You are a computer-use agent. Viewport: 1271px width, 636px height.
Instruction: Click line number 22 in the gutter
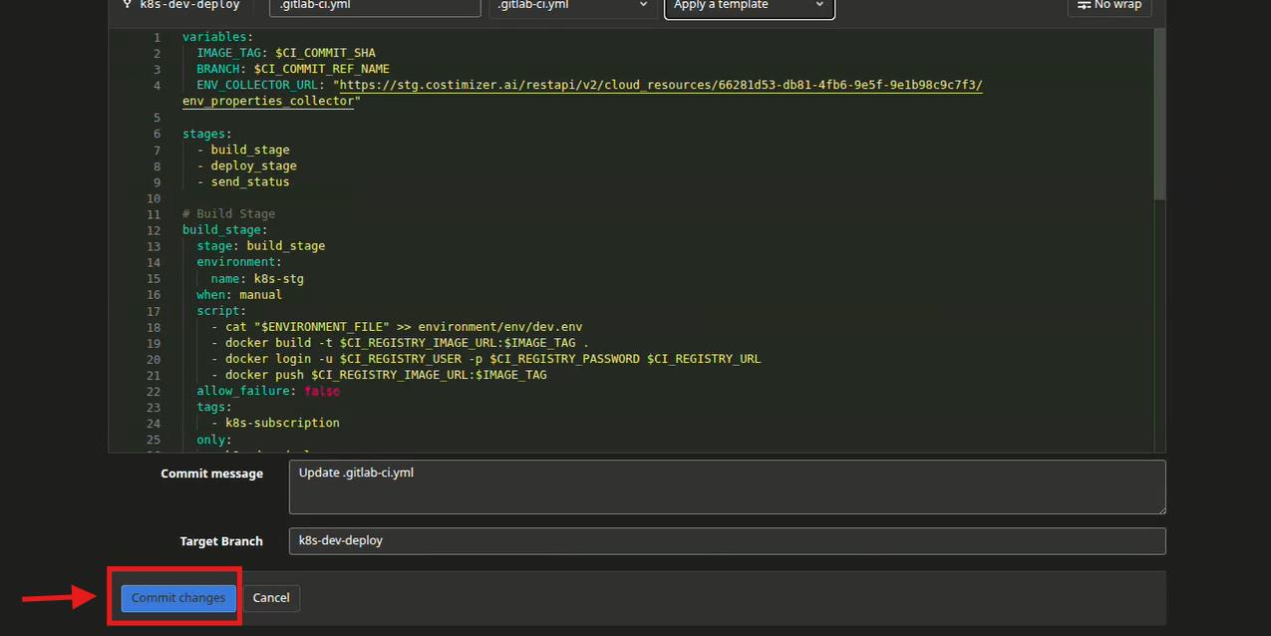tap(154, 391)
